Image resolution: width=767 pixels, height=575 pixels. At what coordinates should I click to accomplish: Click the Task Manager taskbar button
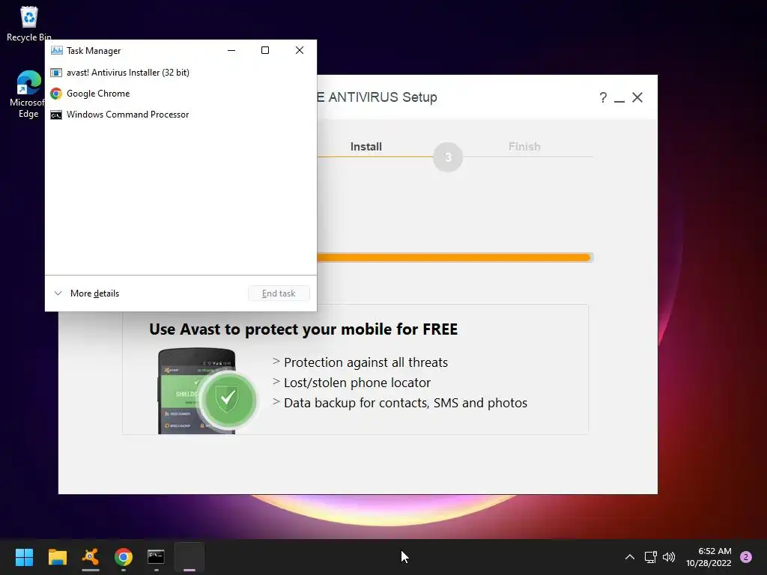pos(190,557)
